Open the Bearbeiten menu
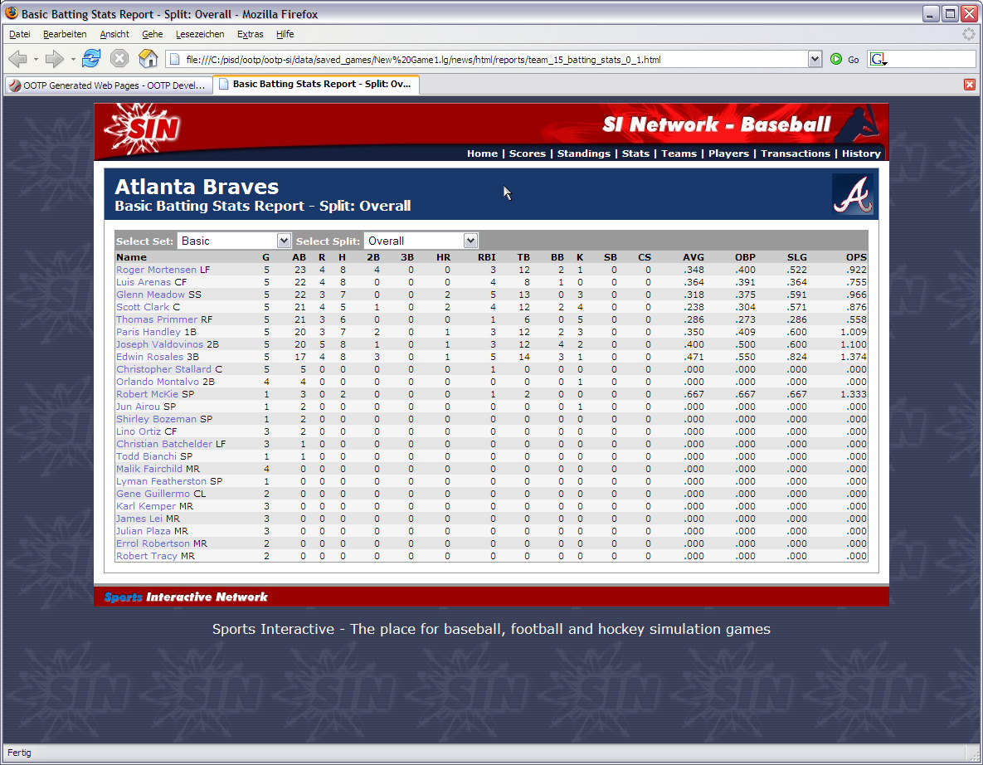983x765 pixels. click(65, 35)
